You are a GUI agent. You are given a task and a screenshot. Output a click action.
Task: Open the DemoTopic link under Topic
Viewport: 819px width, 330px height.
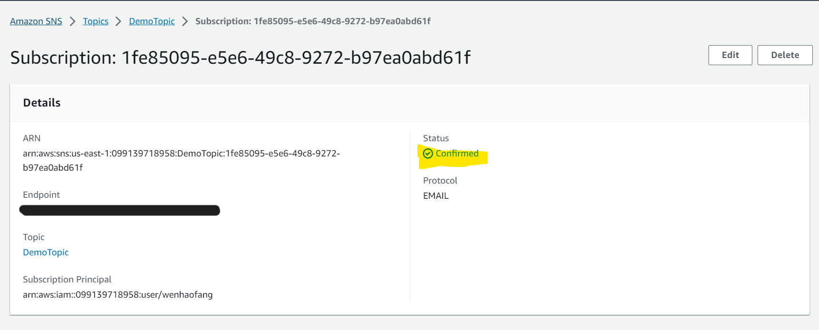(46, 252)
